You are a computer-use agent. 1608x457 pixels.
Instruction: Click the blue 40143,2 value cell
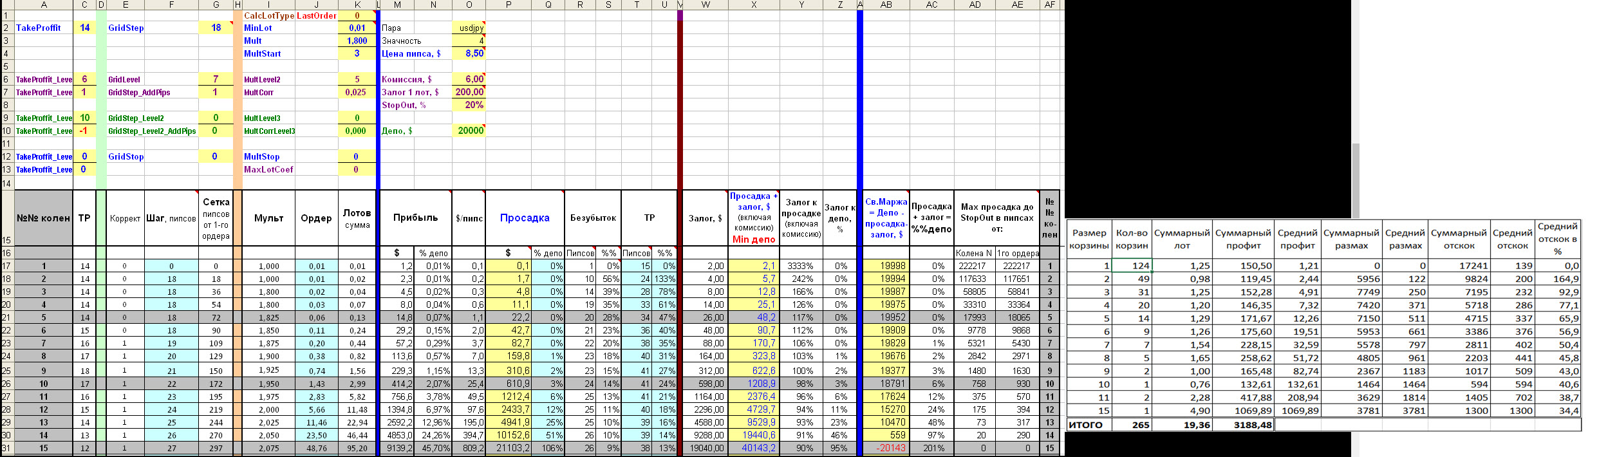coord(754,448)
